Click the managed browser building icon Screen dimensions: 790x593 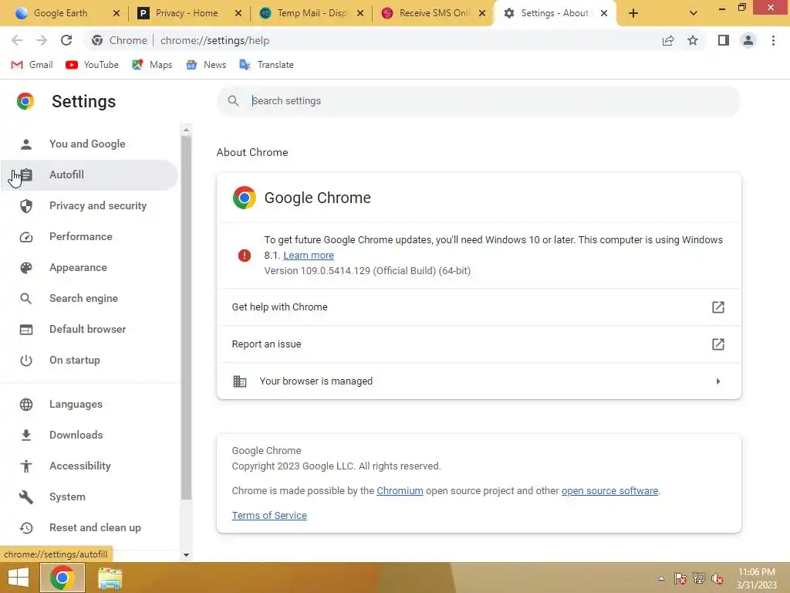[x=240, y=381]
